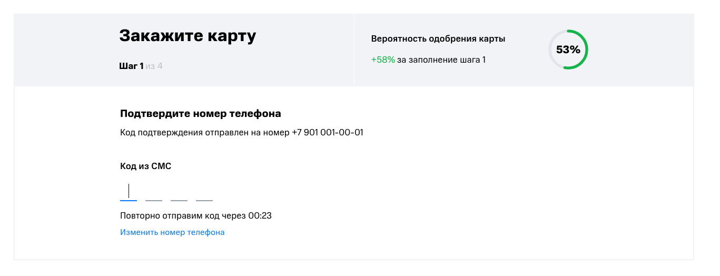Click the gray из 4 step count
Image resolution: width=720 pixels, height=276 pixels.
154,66
